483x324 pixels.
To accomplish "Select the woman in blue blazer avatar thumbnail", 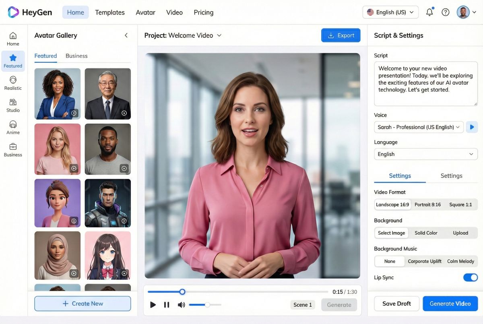I will click(57, 93).
